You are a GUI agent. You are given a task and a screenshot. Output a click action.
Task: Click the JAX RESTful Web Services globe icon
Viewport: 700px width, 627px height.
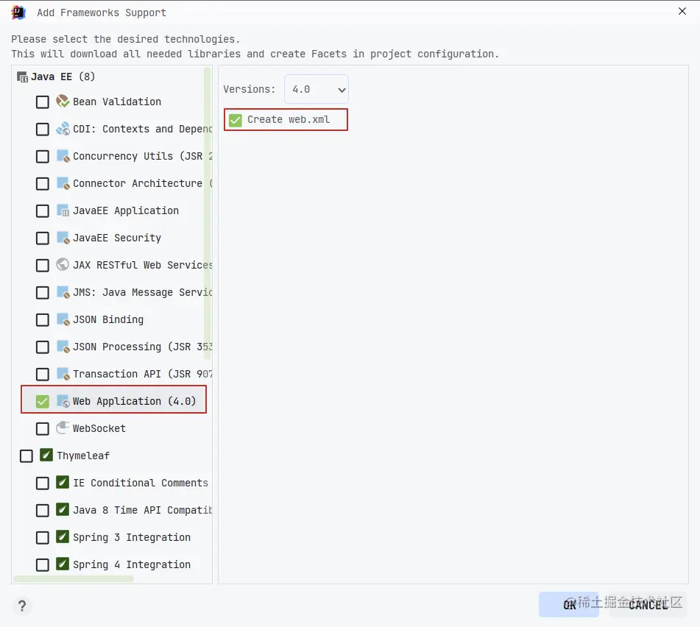[63, 265]
